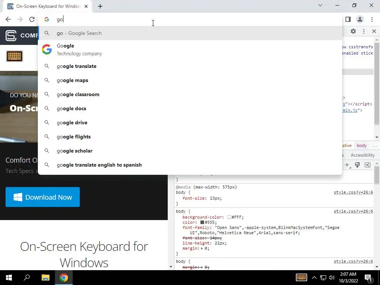Add a new style rule
This screenshot has width=380, height=285.
pyautogui.click(x=347, y=165)
